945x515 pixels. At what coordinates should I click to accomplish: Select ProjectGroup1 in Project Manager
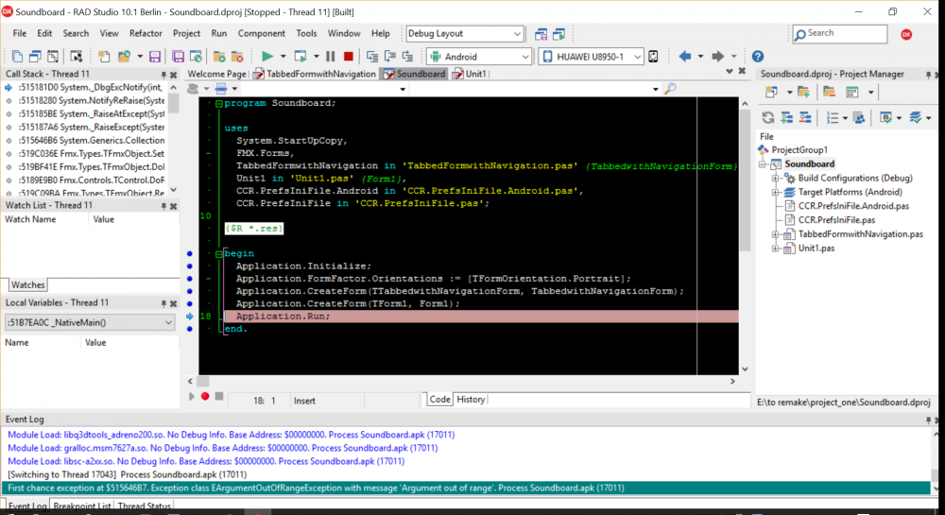click(x=799, y=150)
